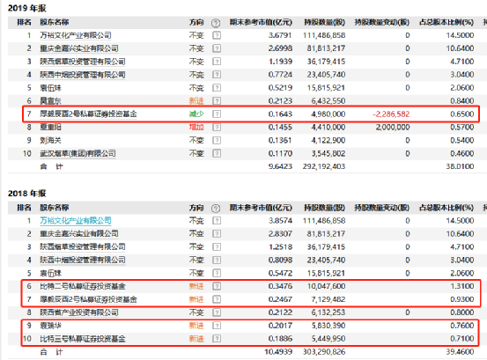The height and width of the screenshot is (360, 487).
Task: Click 厚毅辰酉2号私募证券投资基金 in 2018 table
Action: tap(89, 299)
